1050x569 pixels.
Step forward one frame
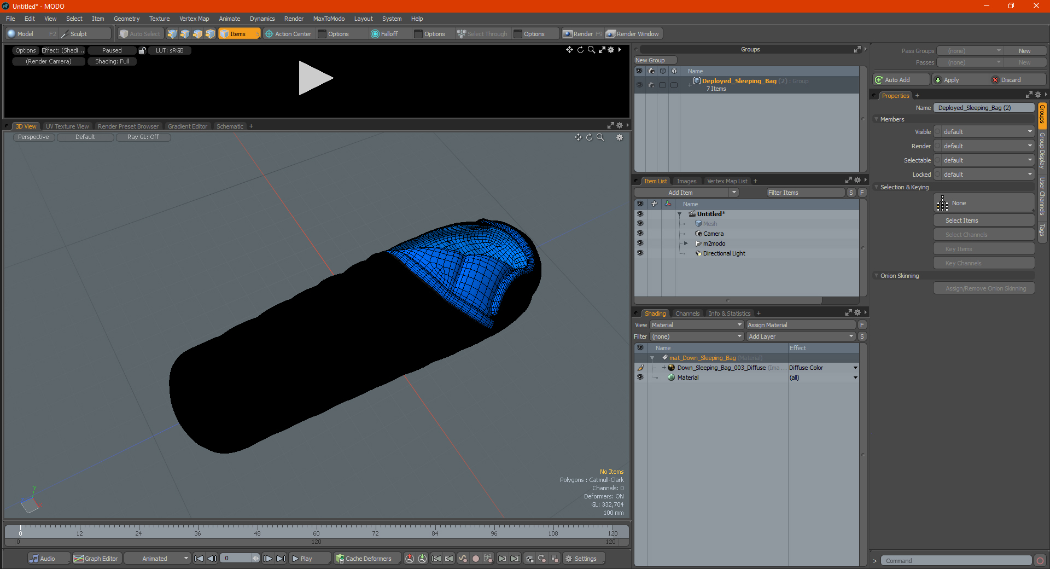[x=267, y=559]
